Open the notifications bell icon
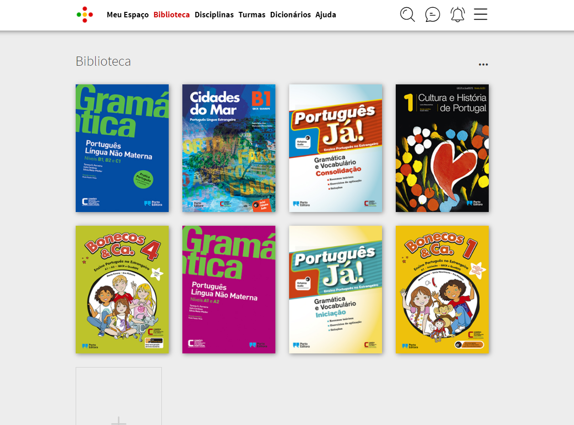Viewport: 574px width, 425px height. pos(457,15)
